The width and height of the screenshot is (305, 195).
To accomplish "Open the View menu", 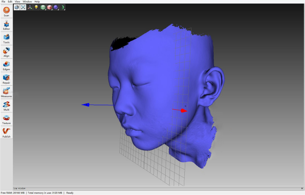I will (x=17, y=1).
